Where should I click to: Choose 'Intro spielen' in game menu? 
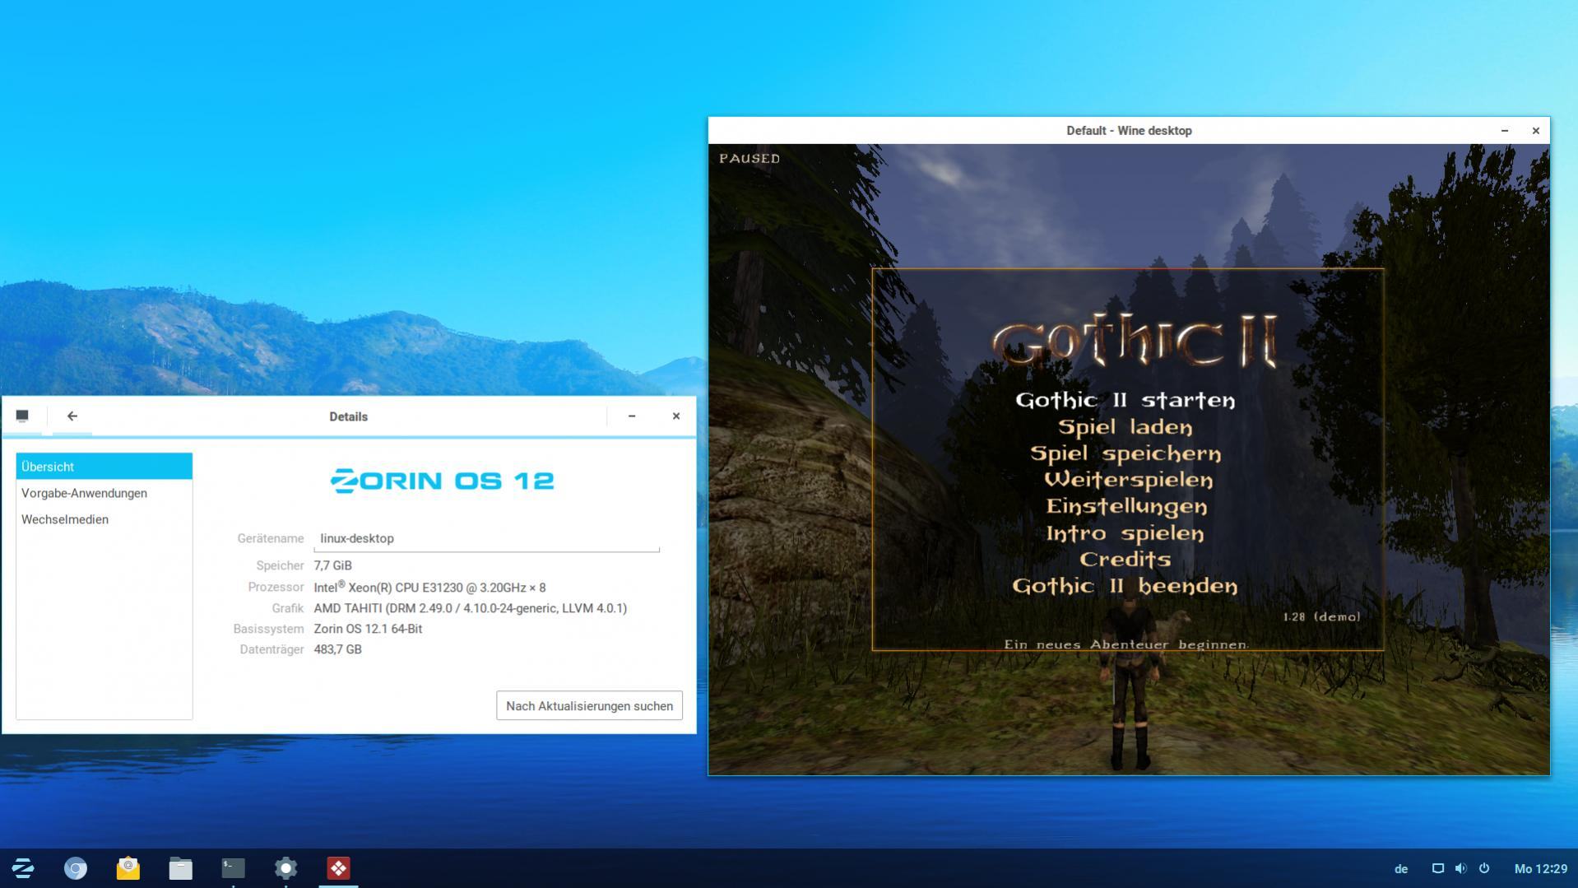pos(1125,533)
